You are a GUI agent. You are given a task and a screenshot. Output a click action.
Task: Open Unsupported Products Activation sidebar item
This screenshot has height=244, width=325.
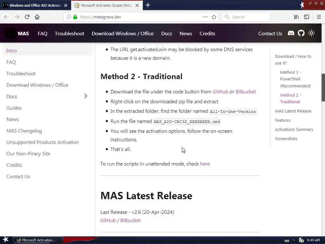pos(48,142)
